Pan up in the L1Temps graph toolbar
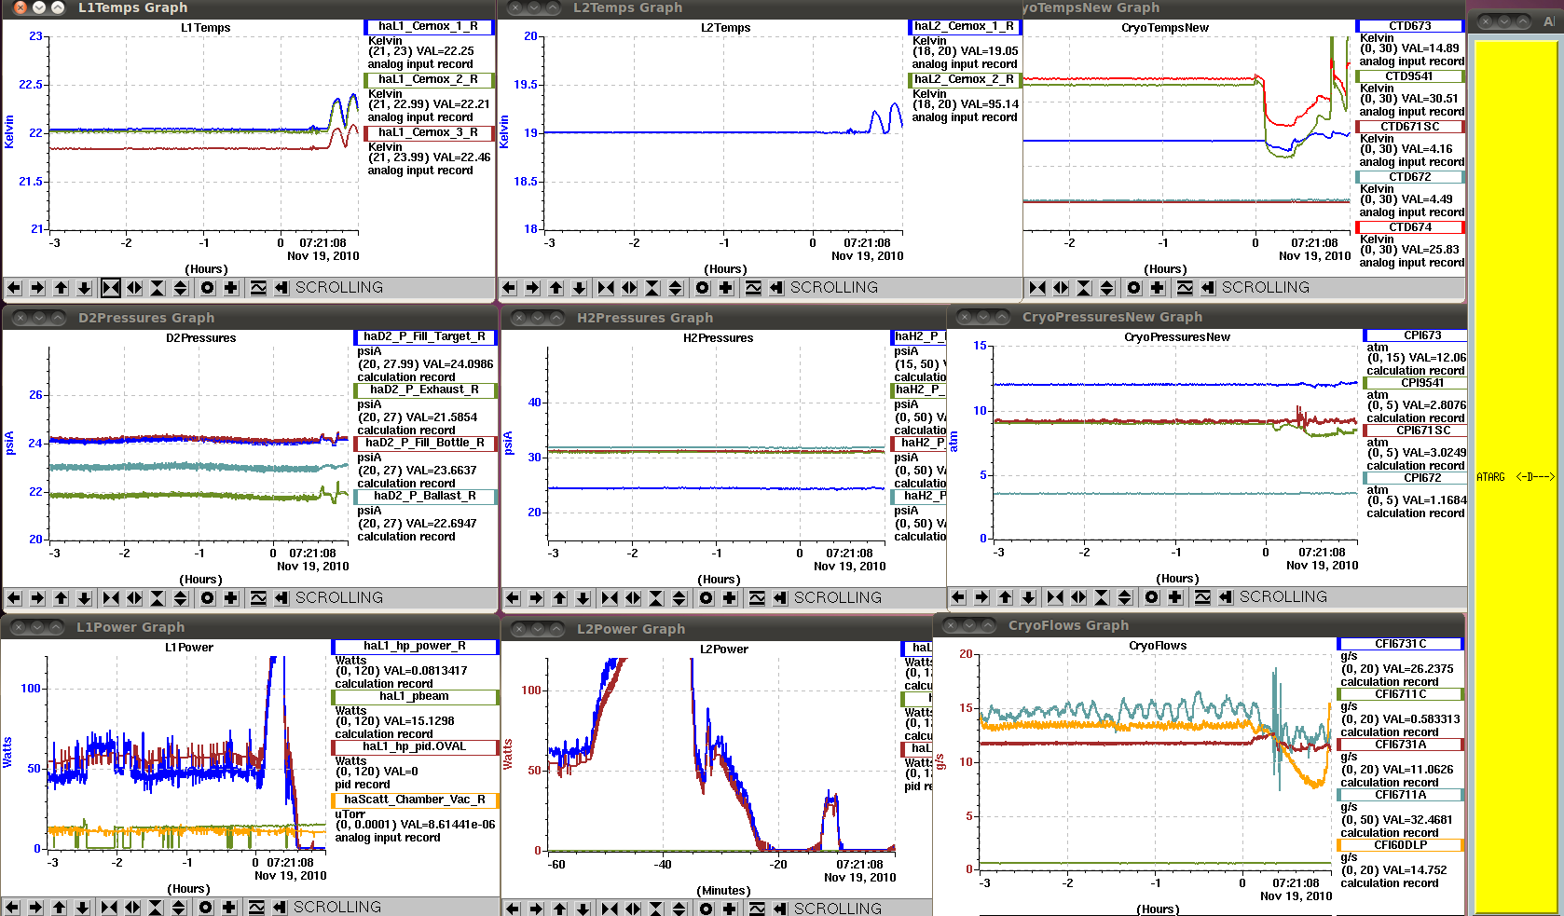 pos(62,288)
